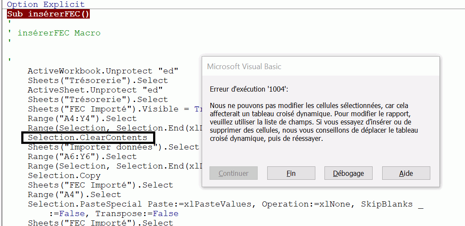
Task: Click the Selection.Copy line
Action: pos(64,175)
